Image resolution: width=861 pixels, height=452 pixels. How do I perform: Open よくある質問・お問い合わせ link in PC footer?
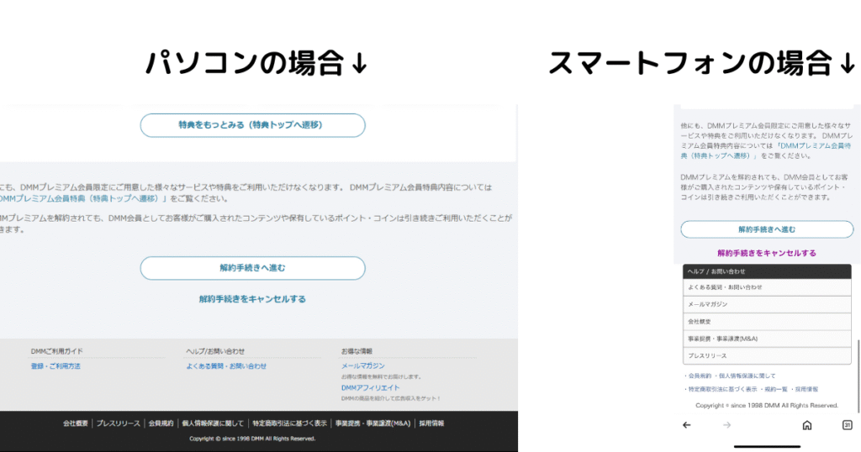tap(226, 365)
